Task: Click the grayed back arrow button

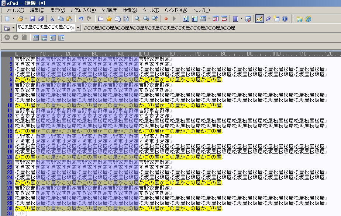Action: coord(7,38)
